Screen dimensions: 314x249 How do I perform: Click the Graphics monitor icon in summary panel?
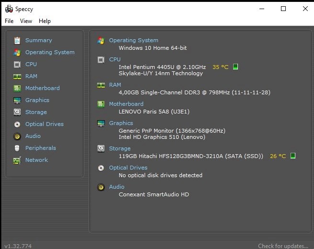(101, 124)
